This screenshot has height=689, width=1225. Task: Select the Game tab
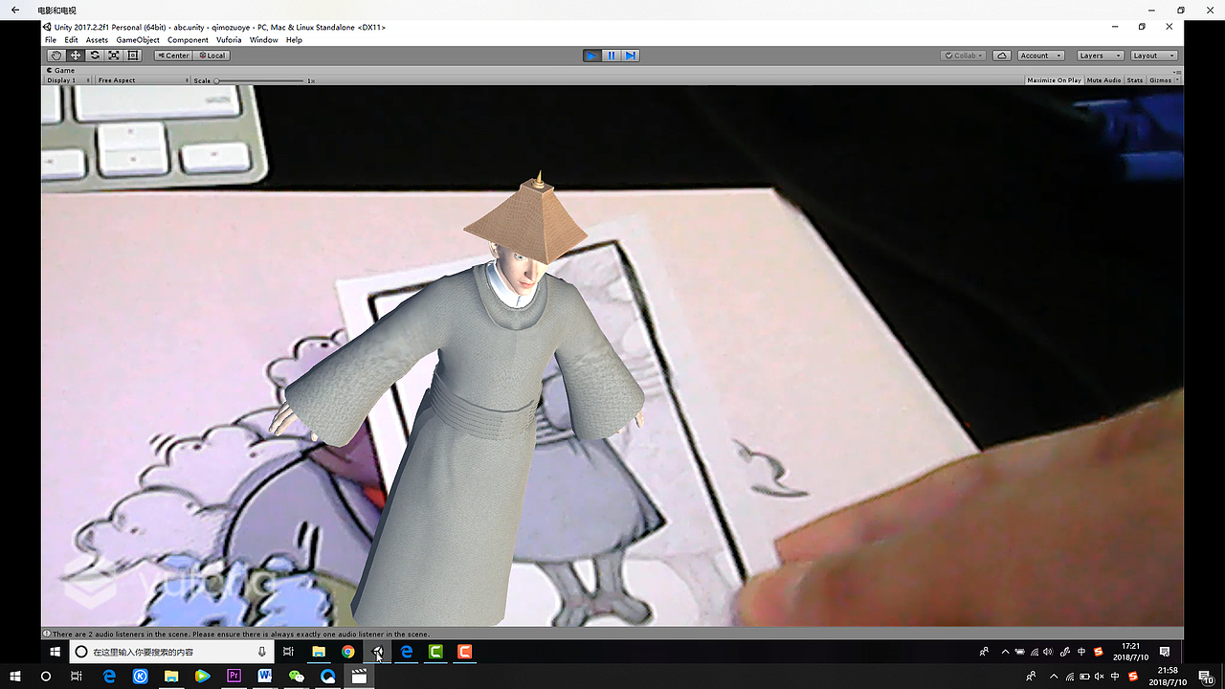60,70
